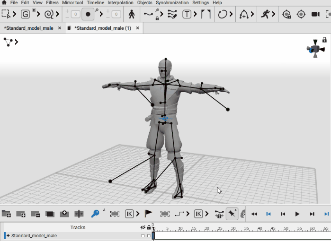Close the Standard_model_male (1) tab
The height and width of the screenshot is (241, 331).
138,28
